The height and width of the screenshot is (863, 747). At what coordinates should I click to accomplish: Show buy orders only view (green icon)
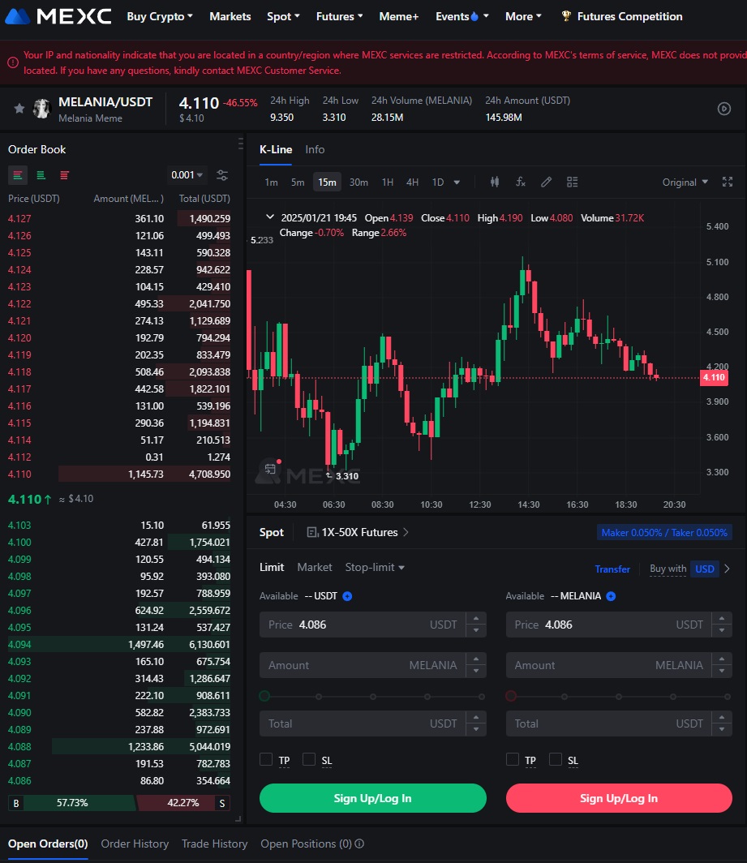tap(41, 175)
